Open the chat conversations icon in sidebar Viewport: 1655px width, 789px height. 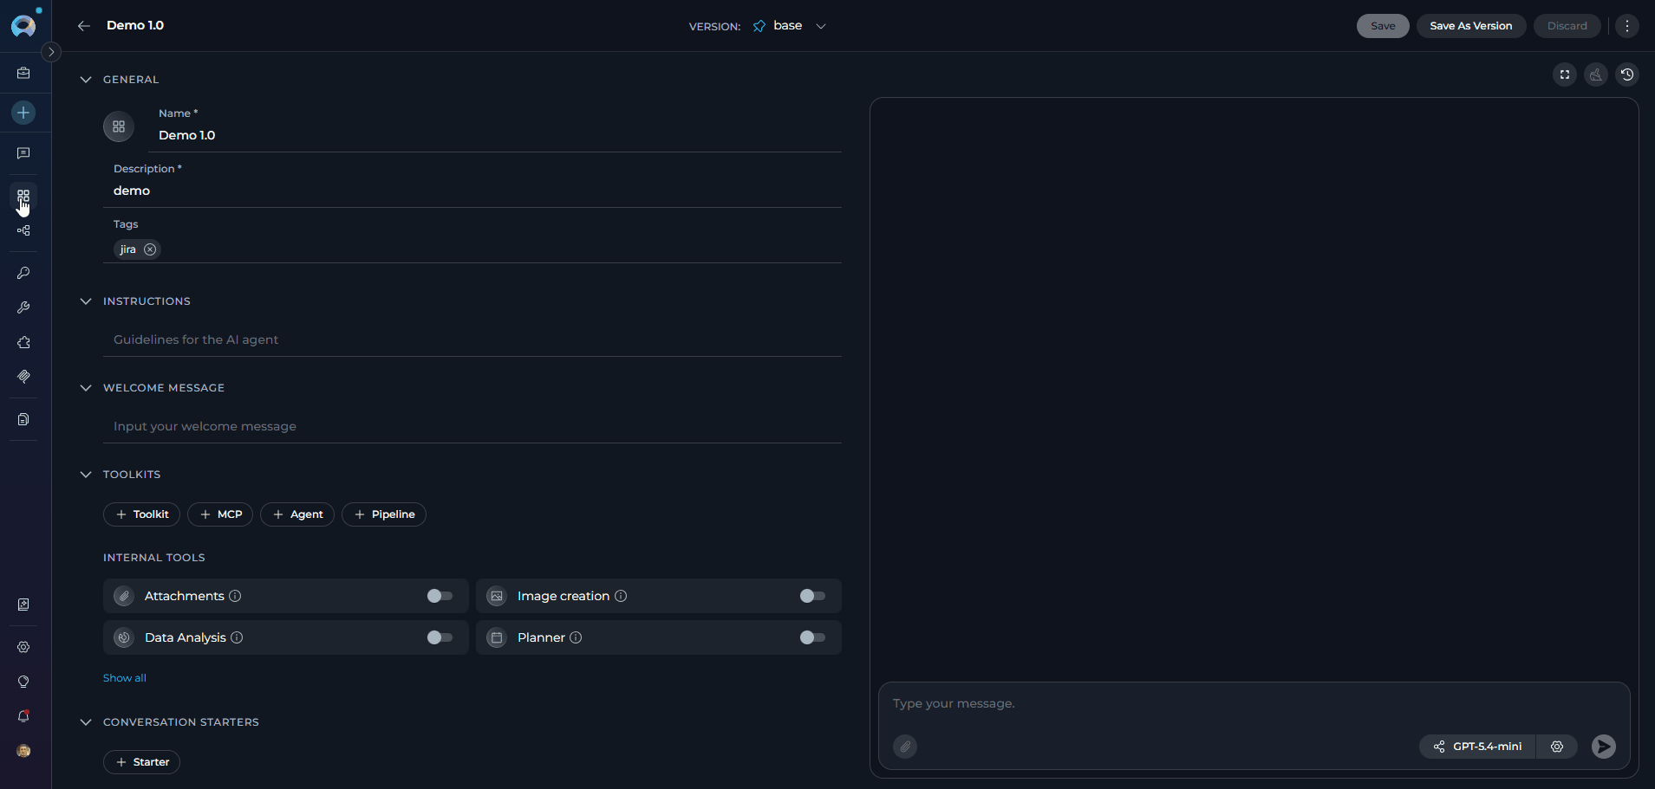pyautogui.click(x=23, y=153)
